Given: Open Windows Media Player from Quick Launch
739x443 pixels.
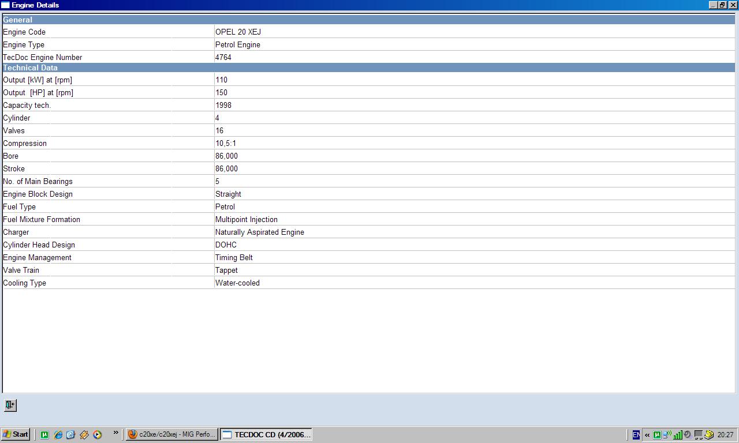Looking at the screenshot, I should 98,434.
